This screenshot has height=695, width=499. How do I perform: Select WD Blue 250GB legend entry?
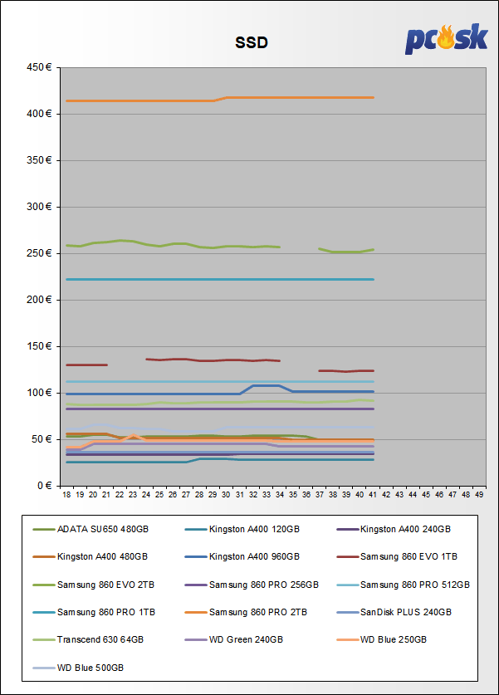pyautogui.click(x=382, y=640)
